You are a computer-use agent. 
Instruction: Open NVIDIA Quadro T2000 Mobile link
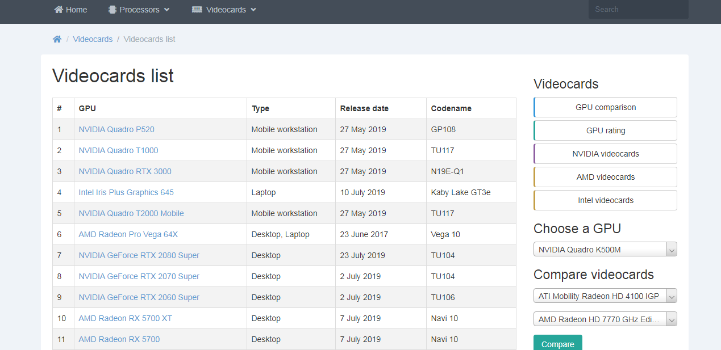(131, 213)
